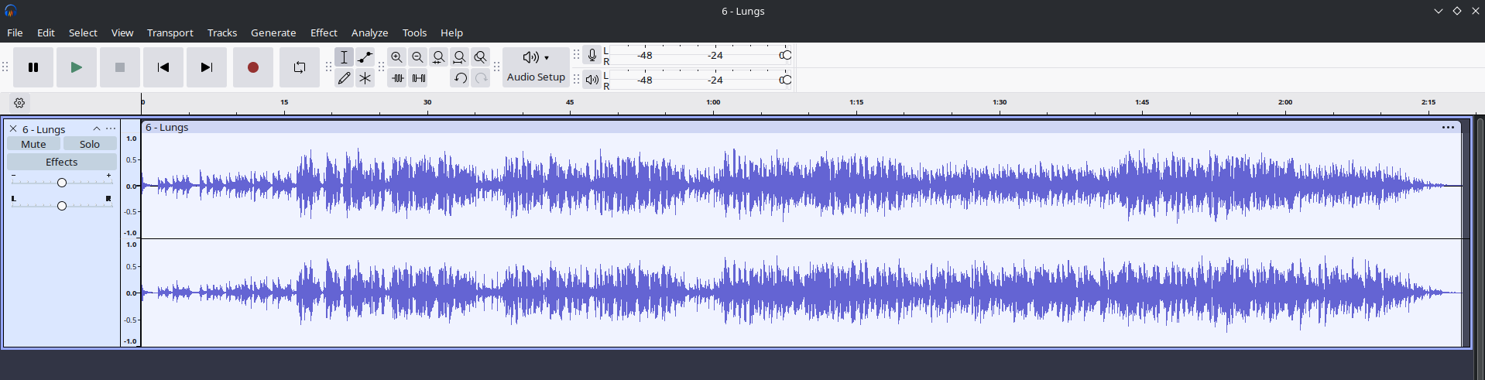Click the track pan slider knob

point(62,206)
